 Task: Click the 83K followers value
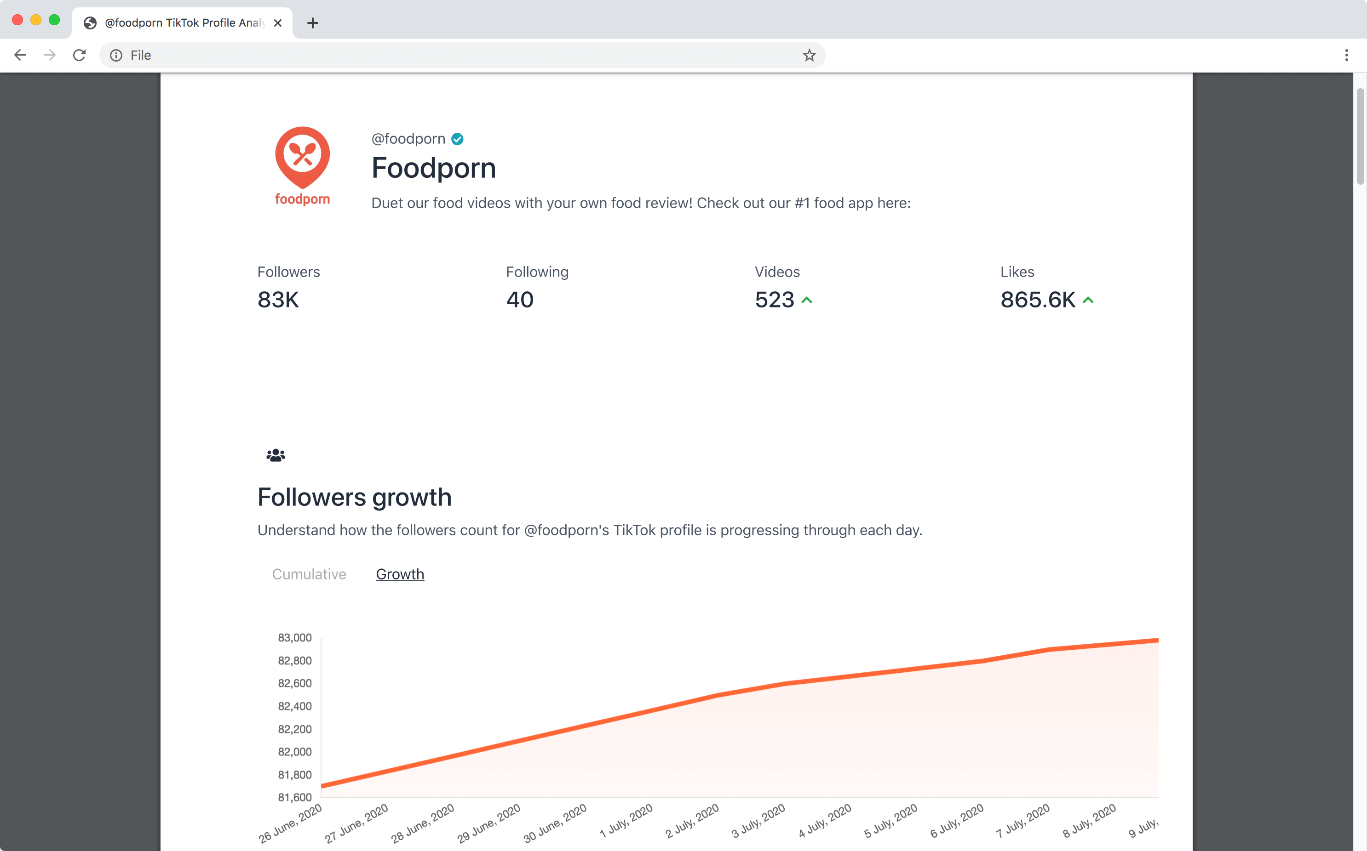[x=278, y=300]
